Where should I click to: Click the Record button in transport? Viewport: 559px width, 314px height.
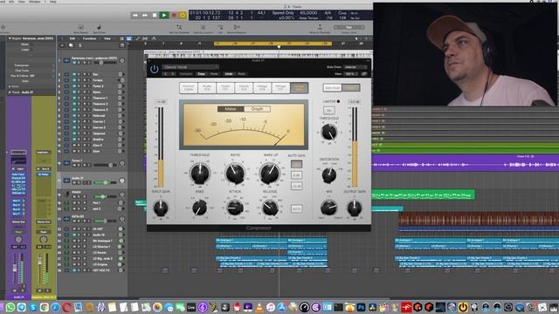(x=174, y=15)
